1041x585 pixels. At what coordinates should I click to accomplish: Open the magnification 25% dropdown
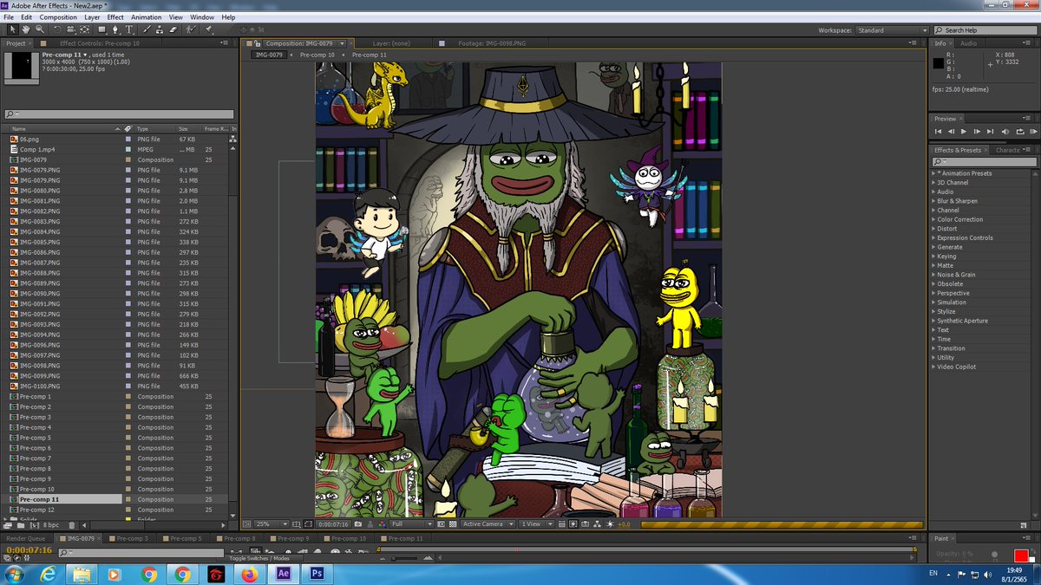point(272,523)
